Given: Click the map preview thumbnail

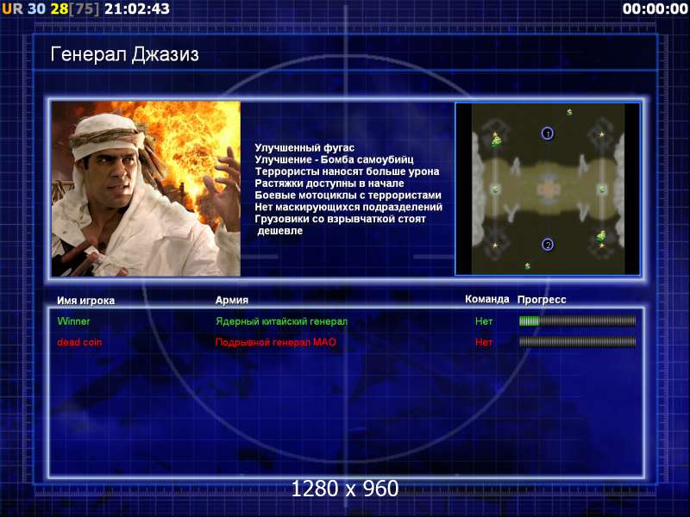Looking at the screenshot, I should click(548, 189).
